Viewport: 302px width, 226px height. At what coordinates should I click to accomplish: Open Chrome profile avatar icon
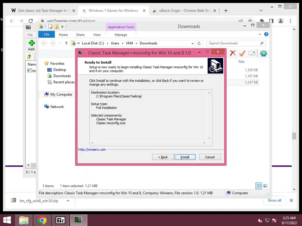[x=281, y=21]
